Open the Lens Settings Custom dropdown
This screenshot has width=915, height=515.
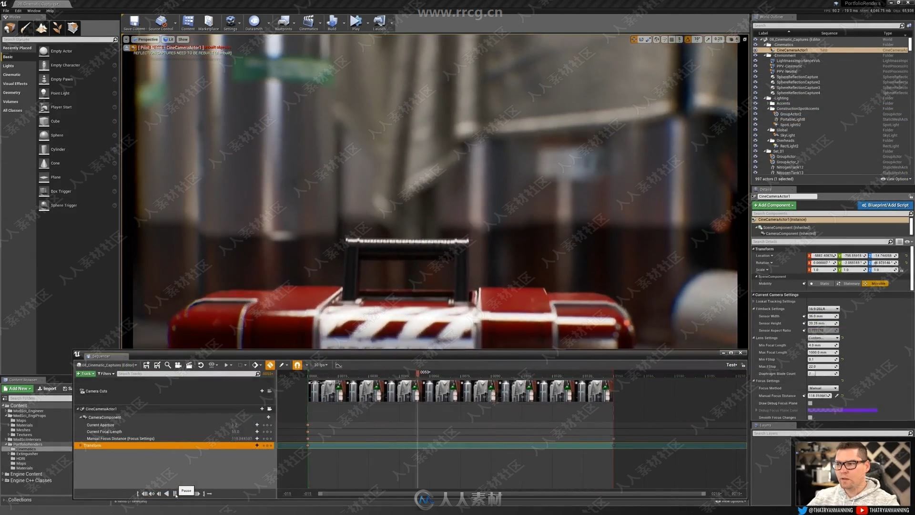pos(823,338)
